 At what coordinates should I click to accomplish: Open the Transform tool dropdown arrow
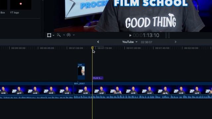click(x=54, y=35)
